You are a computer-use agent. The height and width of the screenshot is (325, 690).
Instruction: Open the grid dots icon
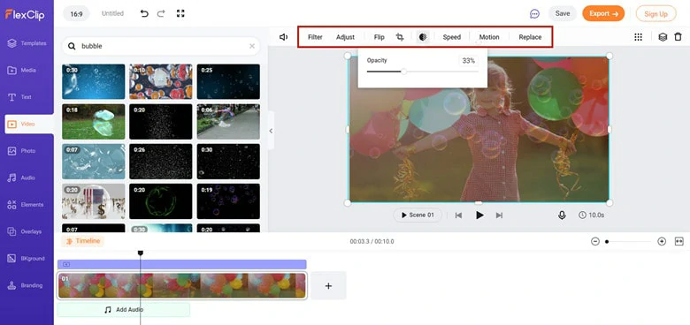click(x=638, y=37)
